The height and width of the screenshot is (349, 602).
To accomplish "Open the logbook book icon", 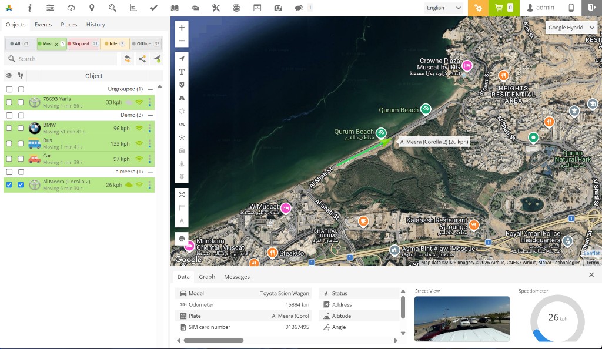I will pos(175,8).
